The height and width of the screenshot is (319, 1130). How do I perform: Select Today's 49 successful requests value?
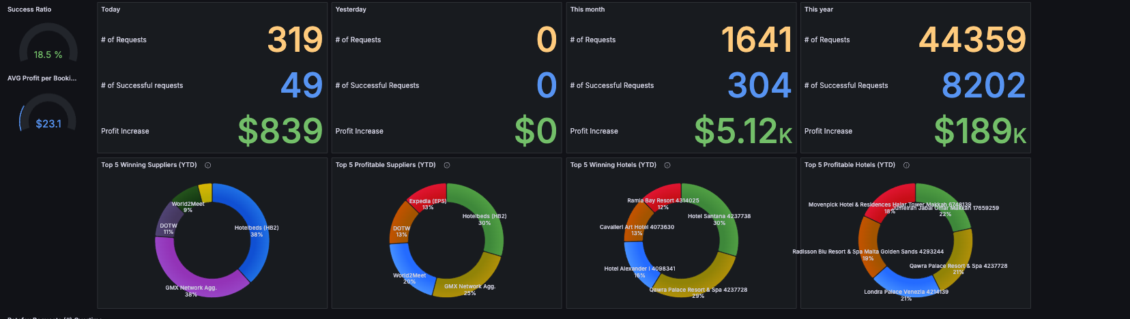[x=302, y=85]
